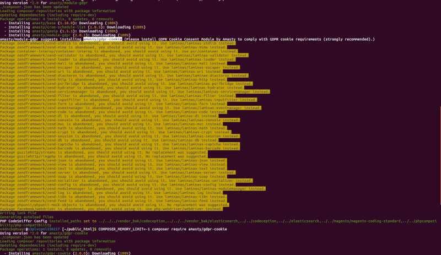The width and height of the screenshot is (441, 255).
Task: Click the "composer require amasty/gdpr-cookie" command
Action: tap(189, 229)
